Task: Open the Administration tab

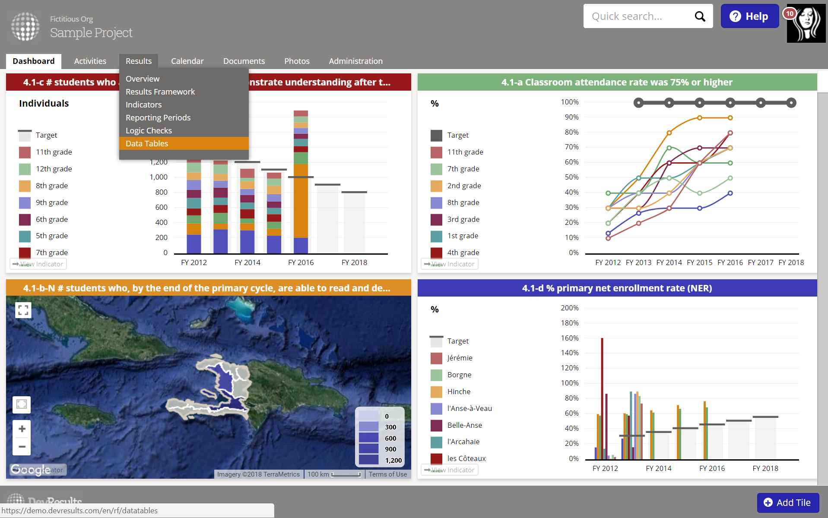Action: (355, 61)
